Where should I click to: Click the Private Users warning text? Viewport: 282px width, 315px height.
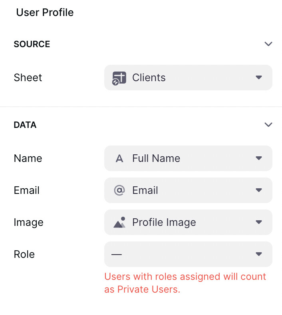[185, 283]
